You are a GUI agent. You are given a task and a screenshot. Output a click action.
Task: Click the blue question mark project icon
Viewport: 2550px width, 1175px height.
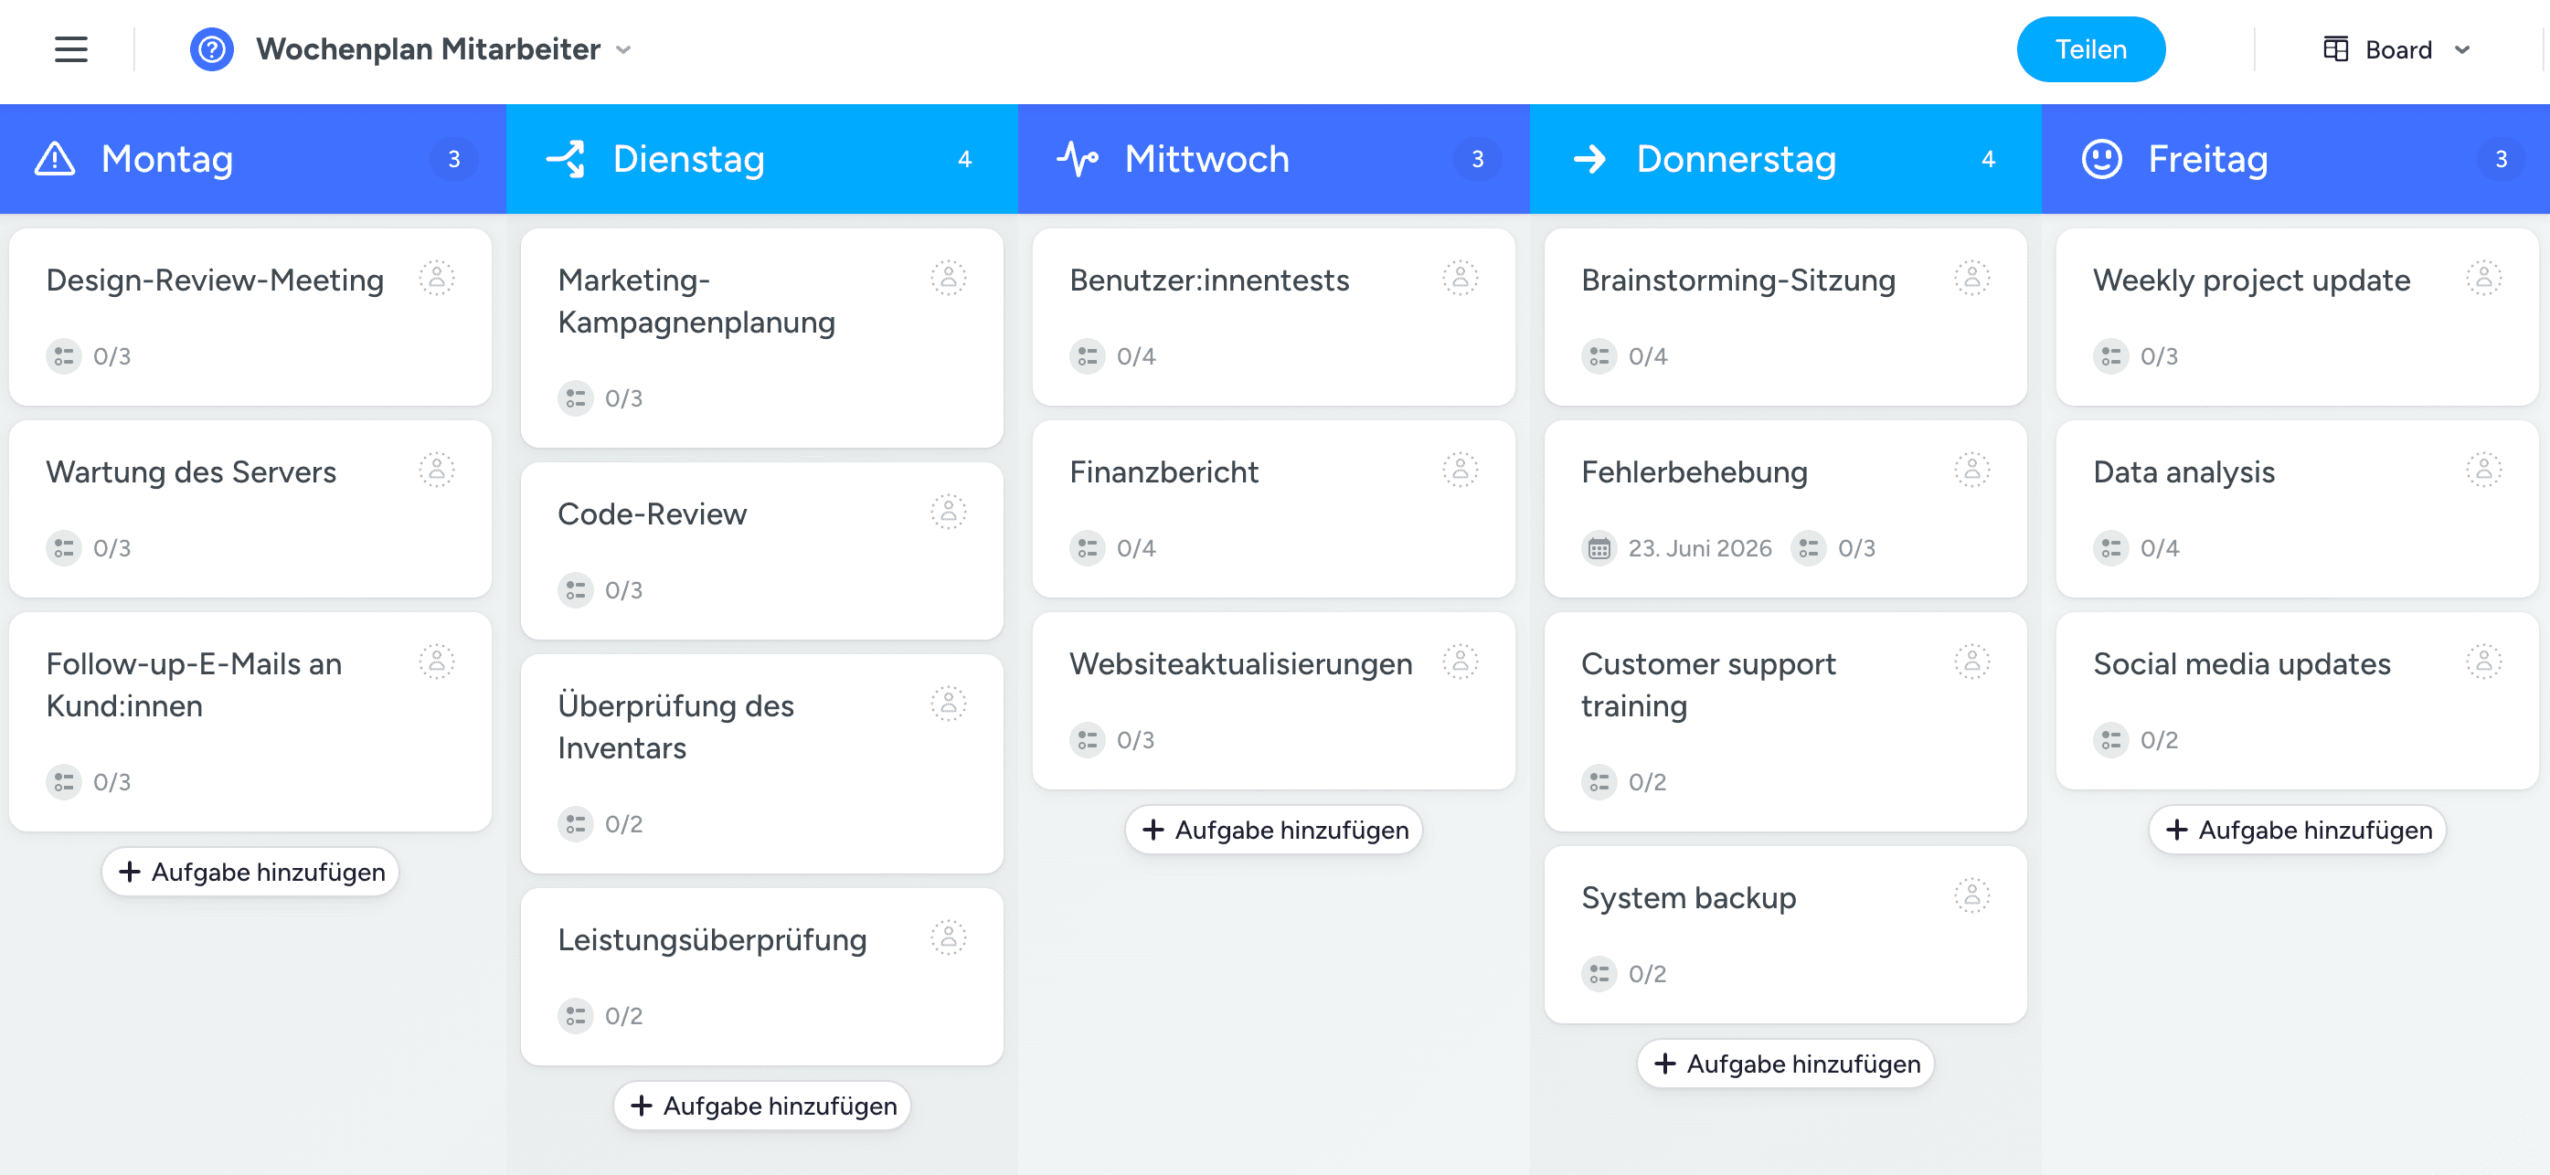[x=211, y=49]
